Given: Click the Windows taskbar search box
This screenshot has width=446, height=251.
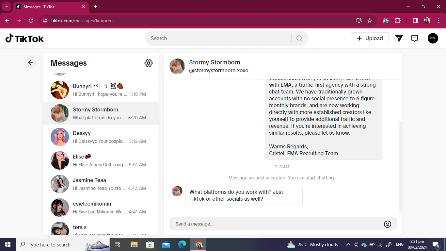Looking at the screenshot, I should pos(63,244).
